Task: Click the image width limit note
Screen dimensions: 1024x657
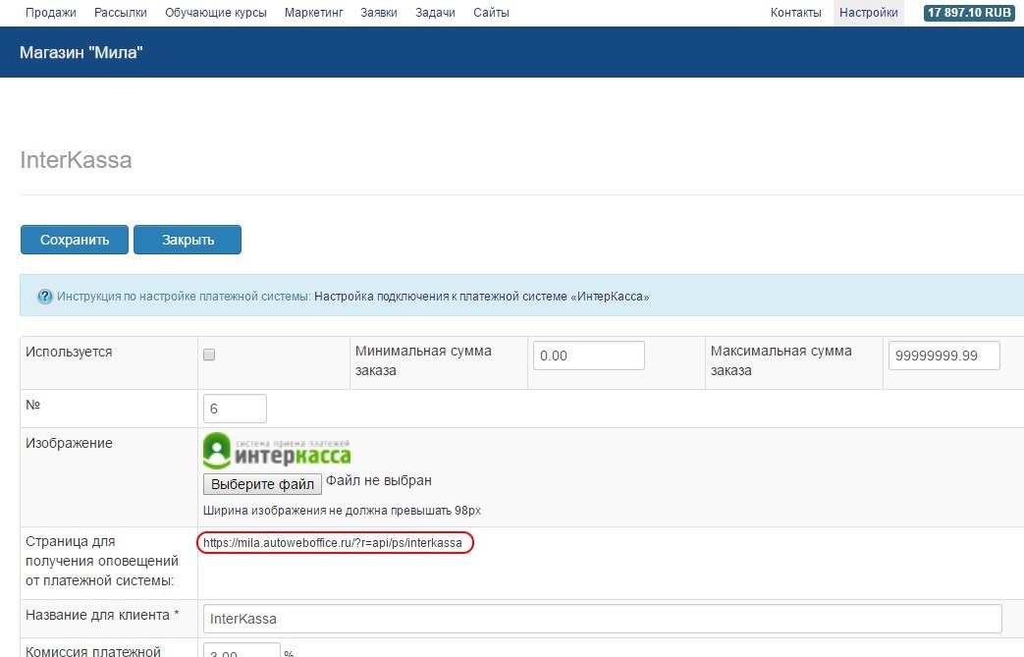Action: 342,511
